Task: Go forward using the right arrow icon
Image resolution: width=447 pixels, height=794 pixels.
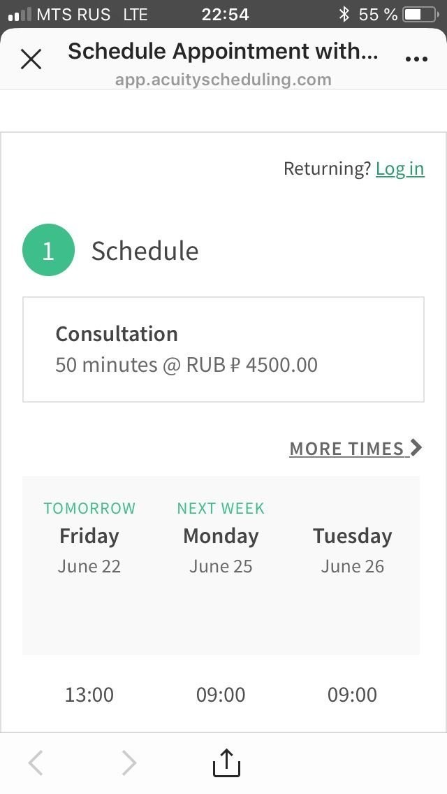Action: [x=129, y=763]
